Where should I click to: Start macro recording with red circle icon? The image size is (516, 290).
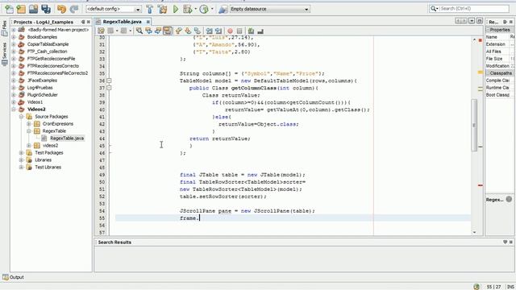[230, 31]
